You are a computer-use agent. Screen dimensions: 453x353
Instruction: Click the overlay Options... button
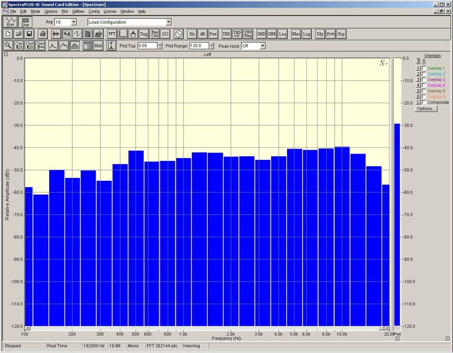(426, 108)
